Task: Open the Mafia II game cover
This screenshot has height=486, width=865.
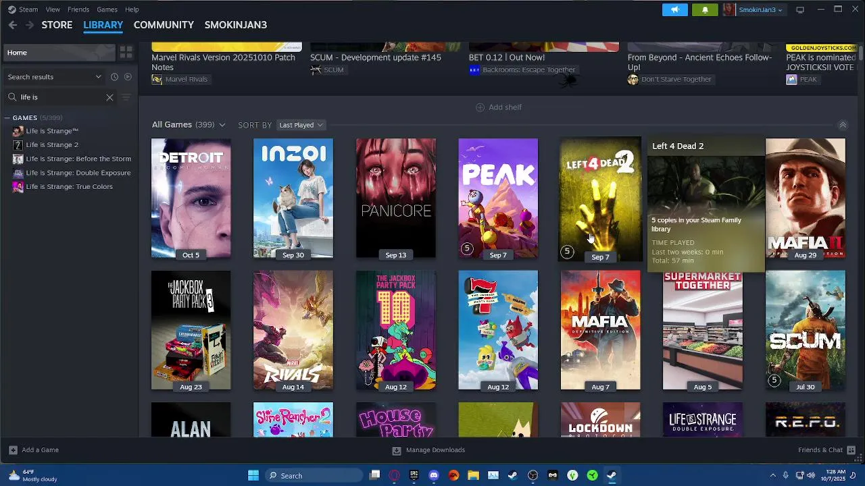Action: coord(806,198)
